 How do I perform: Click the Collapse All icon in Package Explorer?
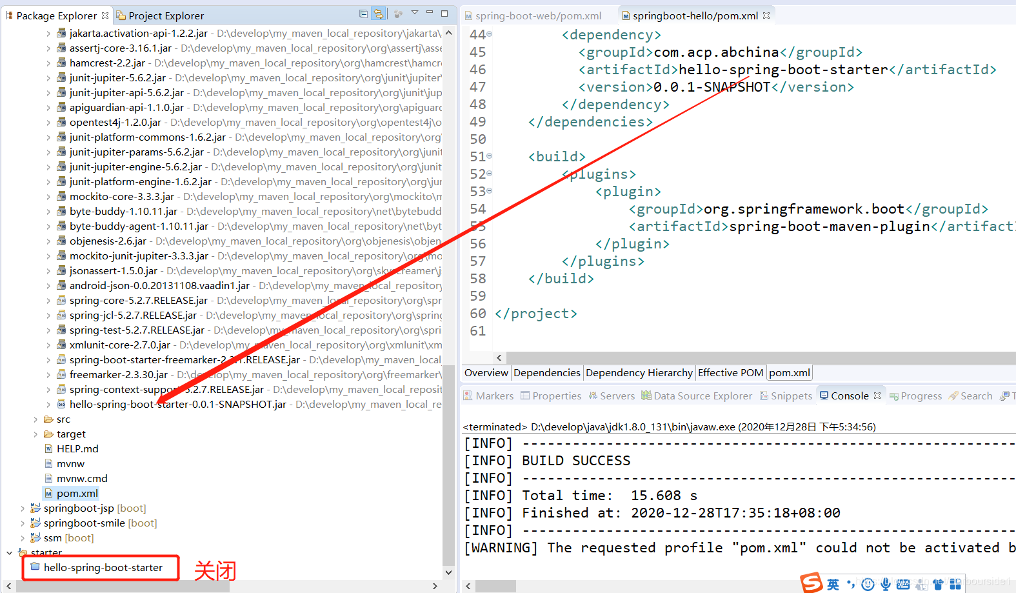click(x=363, y=14)
